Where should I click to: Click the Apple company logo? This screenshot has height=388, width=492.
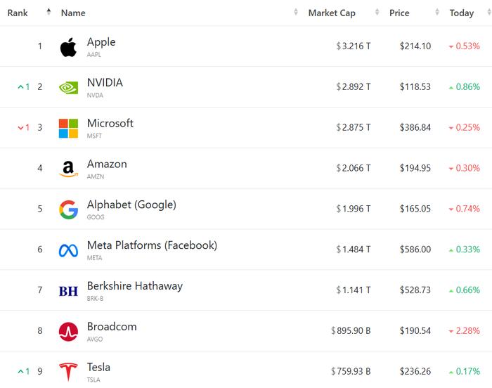pyautogui.click(x=68, y=47)
